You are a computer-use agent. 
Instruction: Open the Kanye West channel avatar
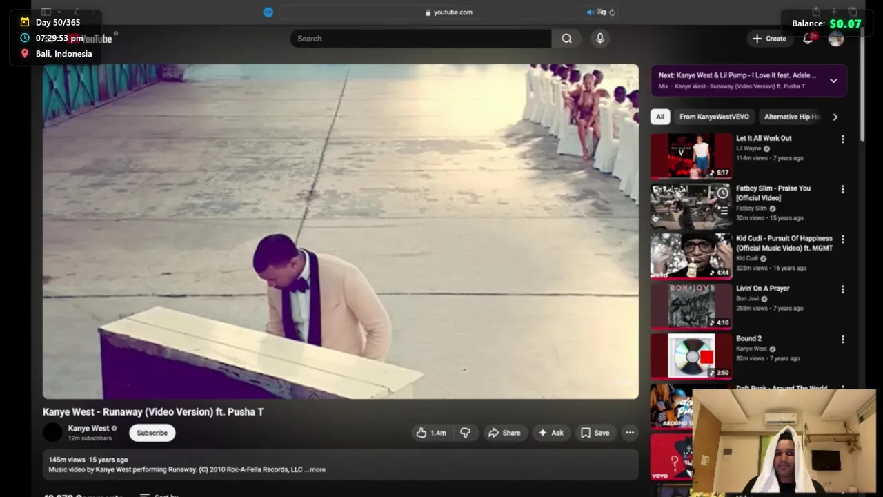[52, 433]
